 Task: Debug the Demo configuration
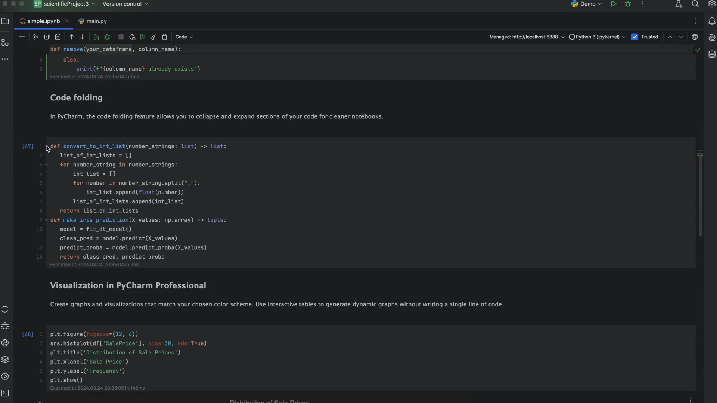pos(628,4)
